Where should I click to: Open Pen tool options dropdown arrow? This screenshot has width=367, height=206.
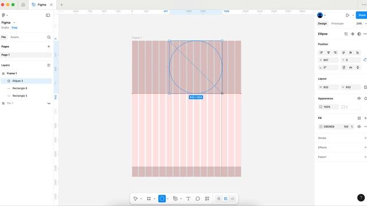[x=181, y=199]
